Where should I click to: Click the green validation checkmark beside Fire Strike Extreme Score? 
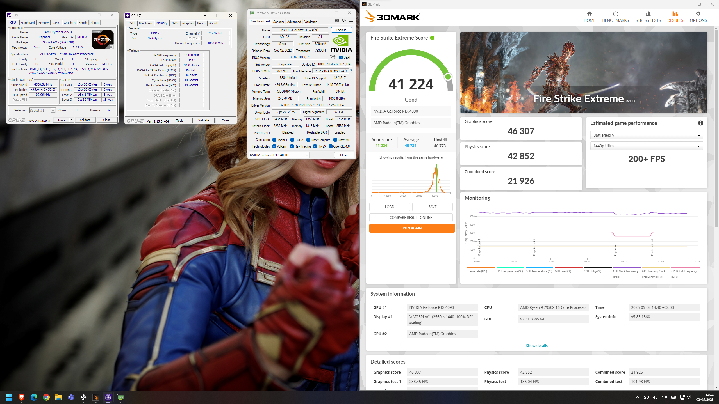(432, 38)
